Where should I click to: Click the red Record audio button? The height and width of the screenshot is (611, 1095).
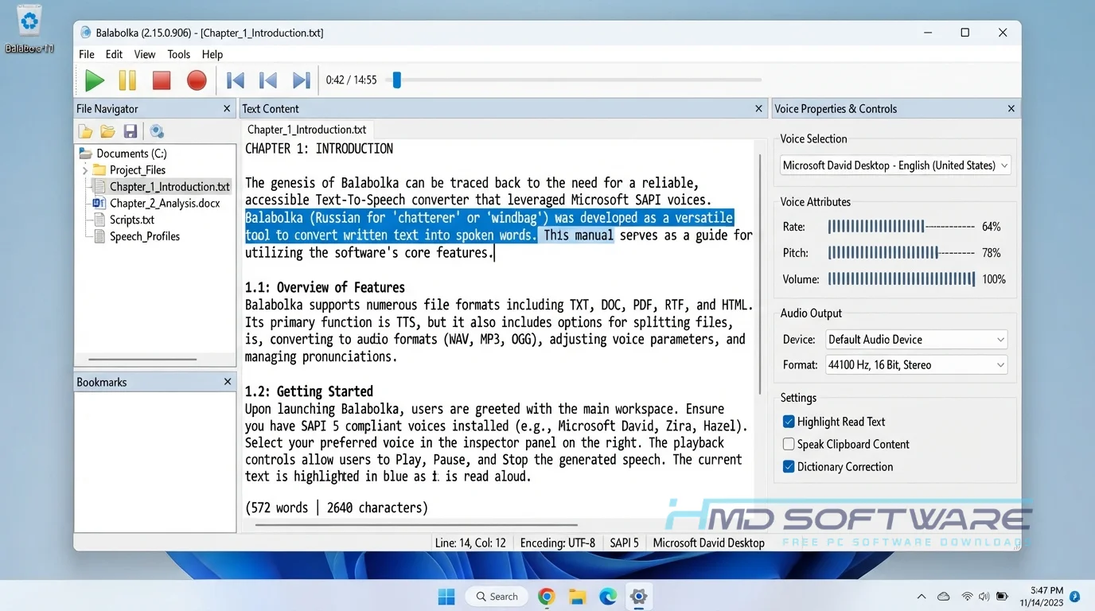(x=197, y=80)
